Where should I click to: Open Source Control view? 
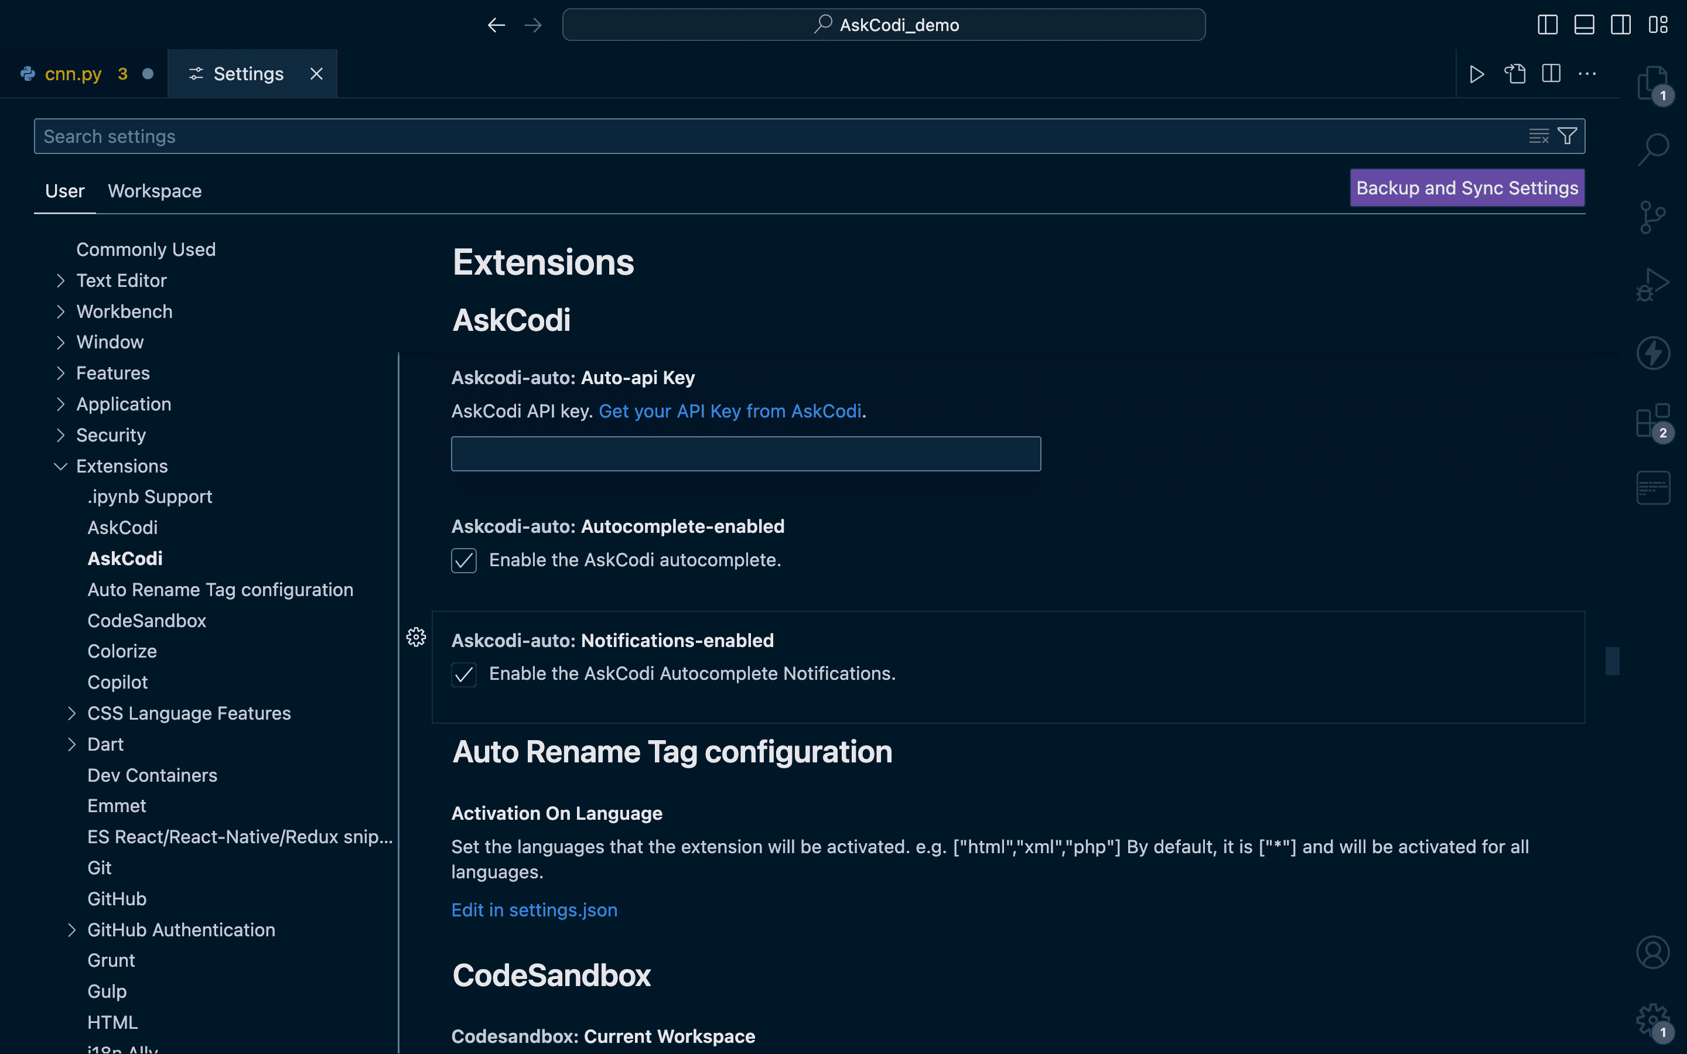(1654, 217)
